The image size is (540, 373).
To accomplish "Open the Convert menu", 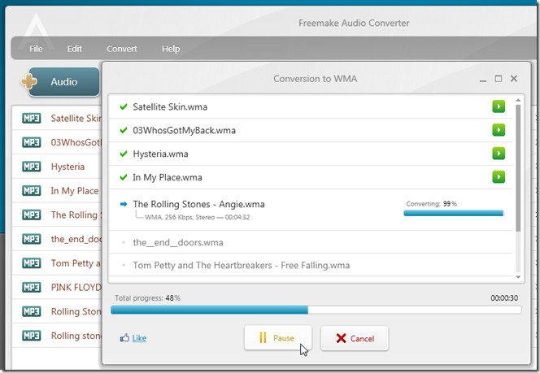I will (121, 49).
